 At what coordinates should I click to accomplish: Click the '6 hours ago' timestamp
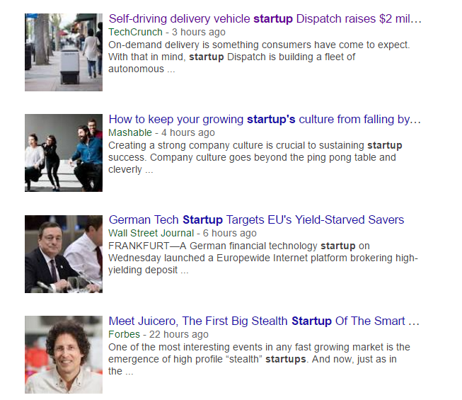(x=229, y=233)
